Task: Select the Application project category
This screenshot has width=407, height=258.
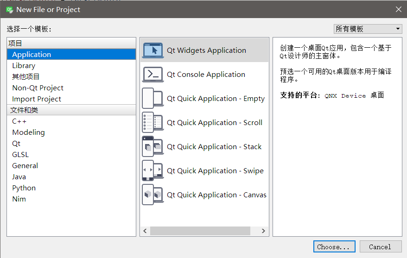Action: [71, 55]
